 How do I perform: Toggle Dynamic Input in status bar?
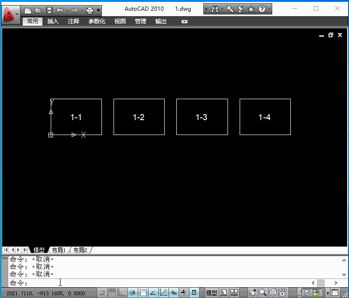174,292
